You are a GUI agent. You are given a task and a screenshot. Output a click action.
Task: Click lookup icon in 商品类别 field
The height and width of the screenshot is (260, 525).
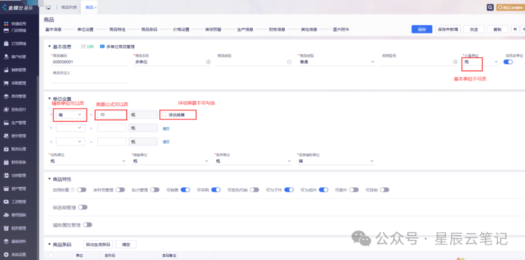(289, 62)
